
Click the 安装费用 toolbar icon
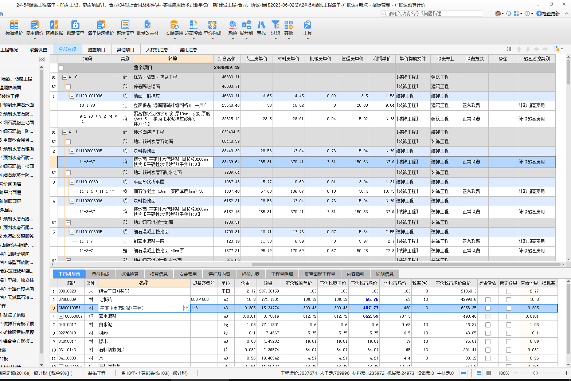coord(174,28)
